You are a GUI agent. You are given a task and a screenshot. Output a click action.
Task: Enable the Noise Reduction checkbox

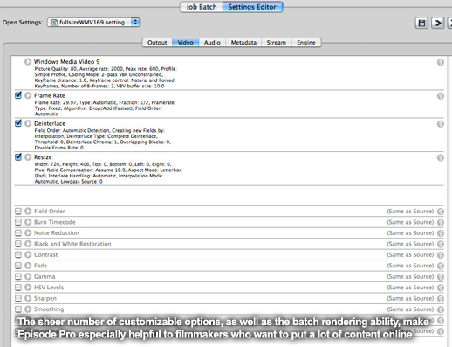coord(18,232)
